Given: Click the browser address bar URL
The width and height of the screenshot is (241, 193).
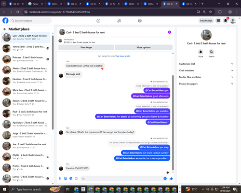Looking at the screenshot, I should click(60, 12).
